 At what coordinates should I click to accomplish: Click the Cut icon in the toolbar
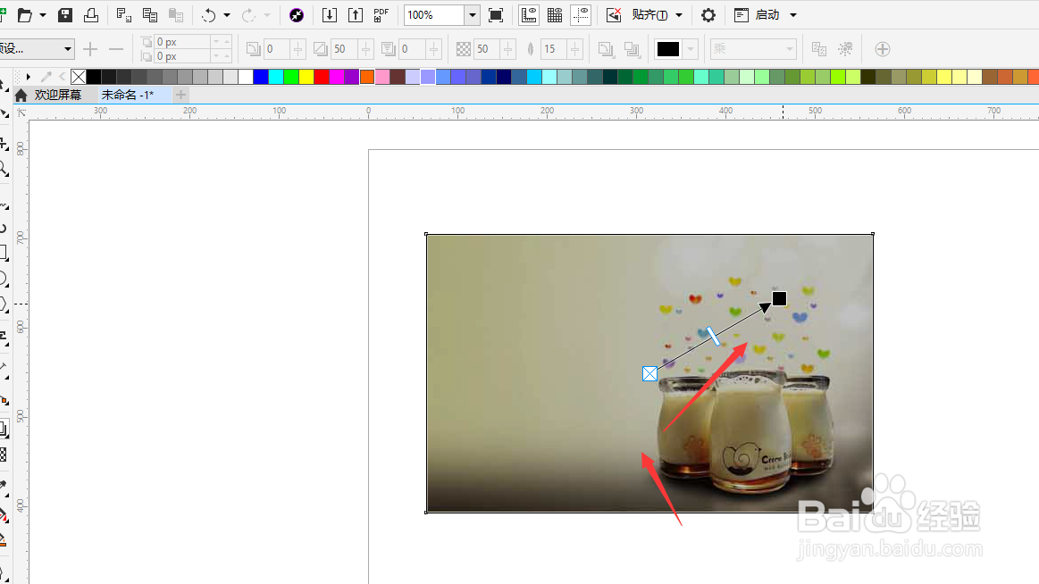click(124, 14)
